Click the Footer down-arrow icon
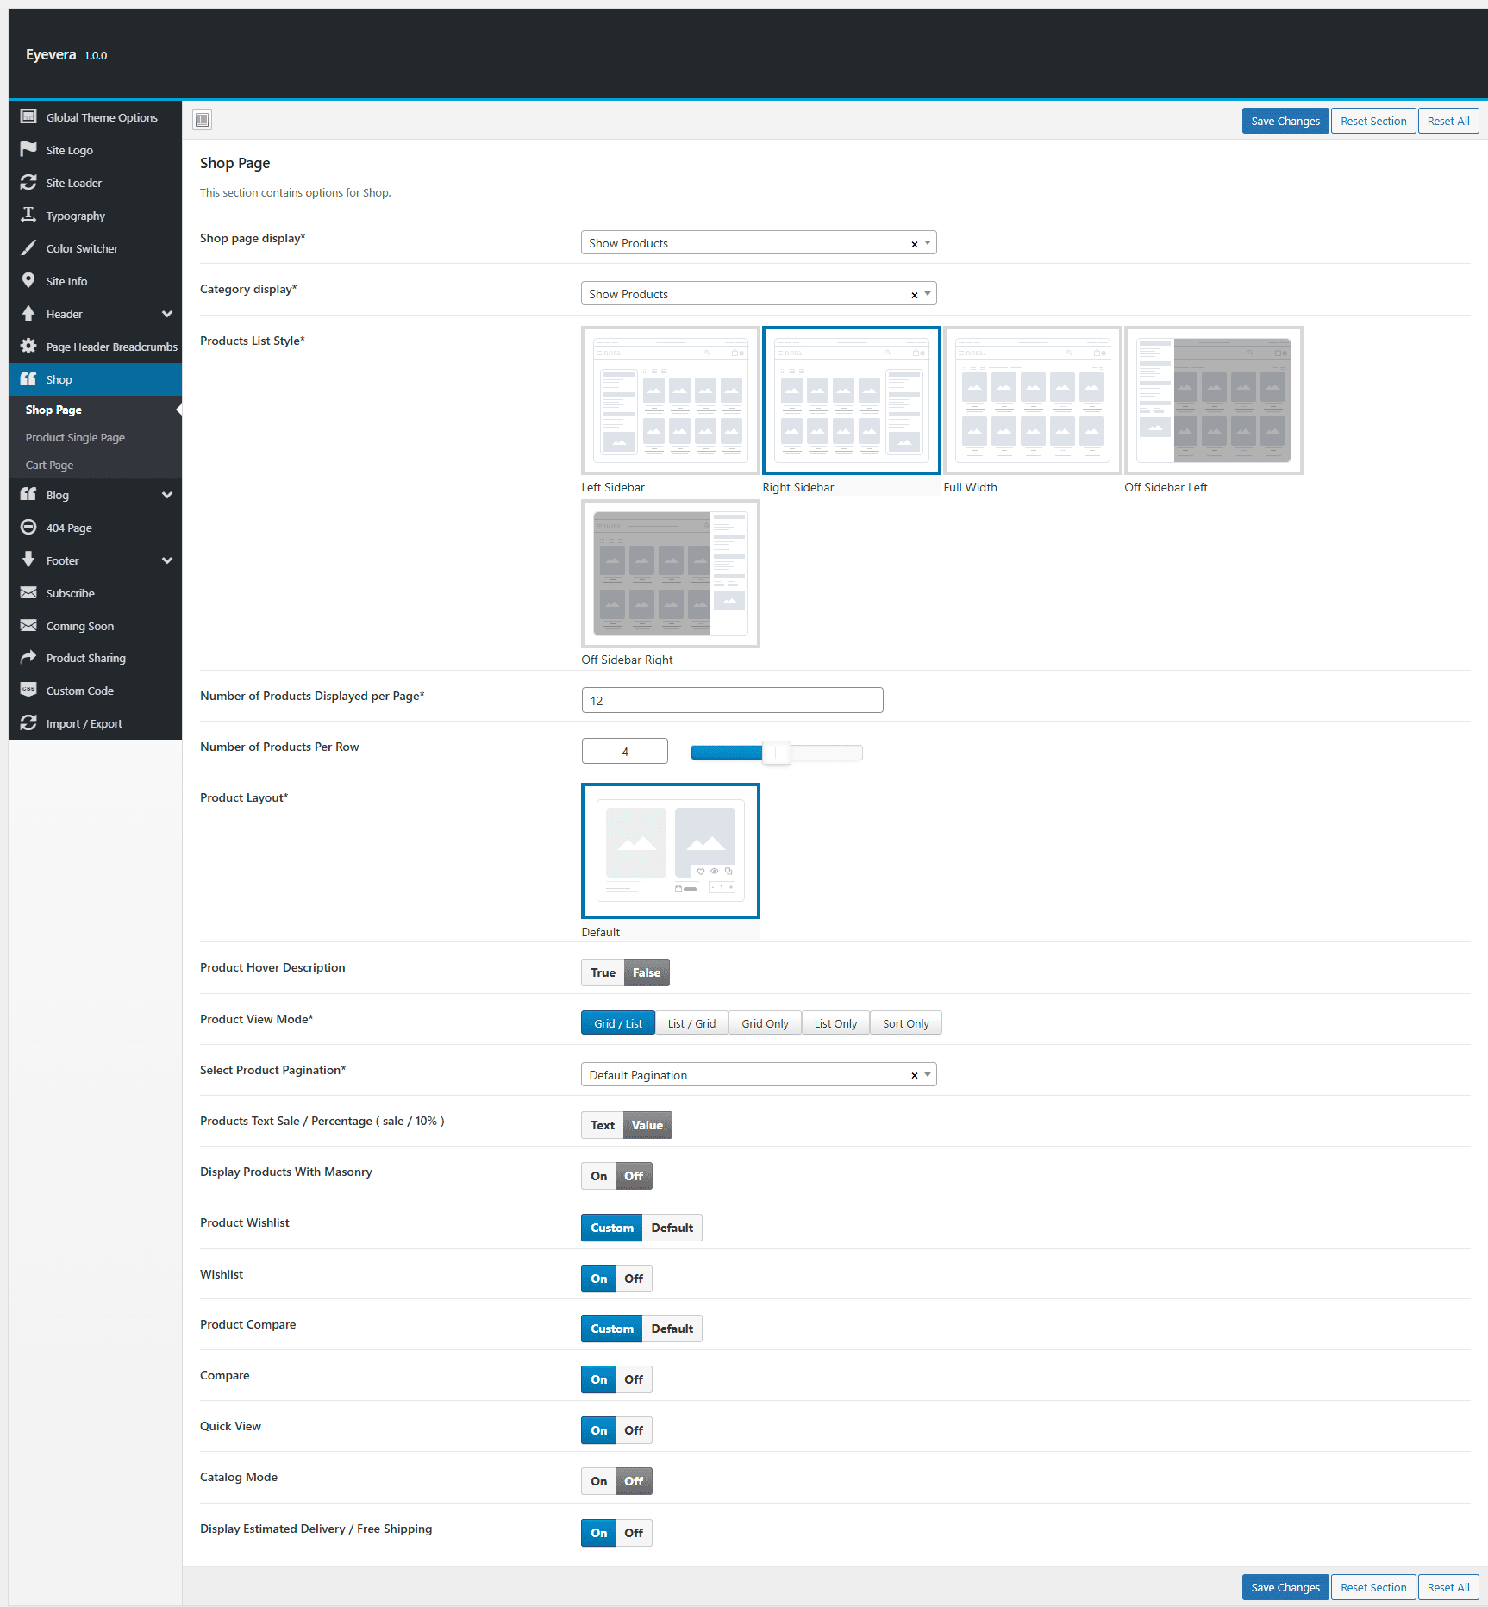The height and width of the screenshot is (1607, 1488). coord(28,560)
